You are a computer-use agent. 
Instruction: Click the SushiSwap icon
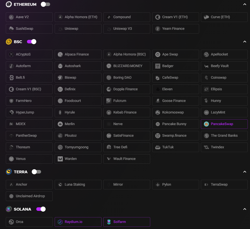point(11,29)
